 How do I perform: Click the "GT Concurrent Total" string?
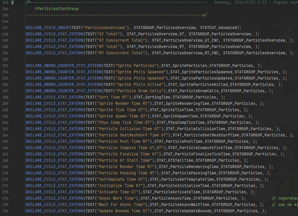tap(121, 40)
